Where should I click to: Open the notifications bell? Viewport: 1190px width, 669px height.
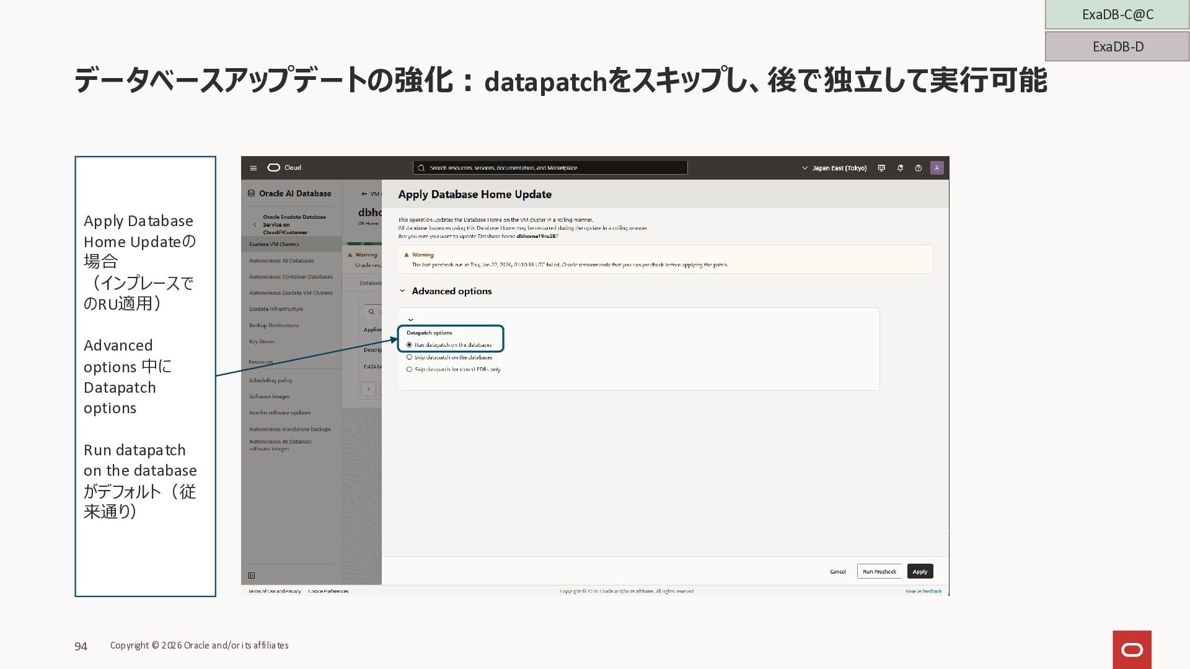click(900, 168)
